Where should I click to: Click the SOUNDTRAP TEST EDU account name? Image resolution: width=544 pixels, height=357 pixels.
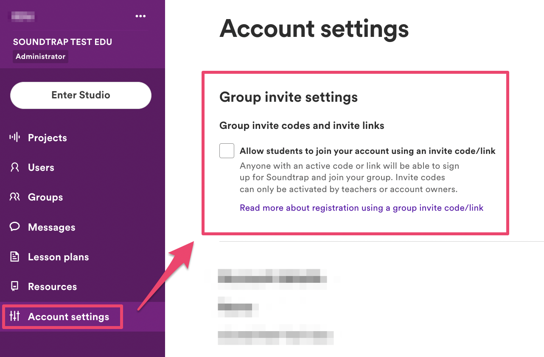coord(63,42)
